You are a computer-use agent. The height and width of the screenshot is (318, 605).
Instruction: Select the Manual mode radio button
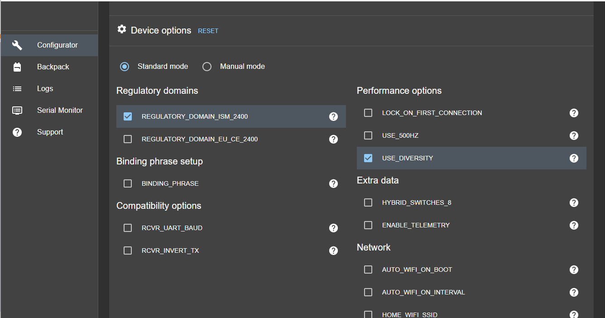(207, 67)
